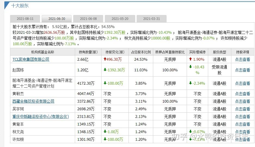
Task: Open the 2021-03-31 date tab
Action: (151, 19)
